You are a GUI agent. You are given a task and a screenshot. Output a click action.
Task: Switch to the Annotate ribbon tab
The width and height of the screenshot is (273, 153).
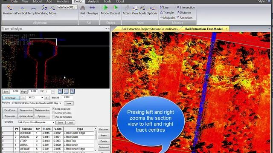(x=63, y=1)
